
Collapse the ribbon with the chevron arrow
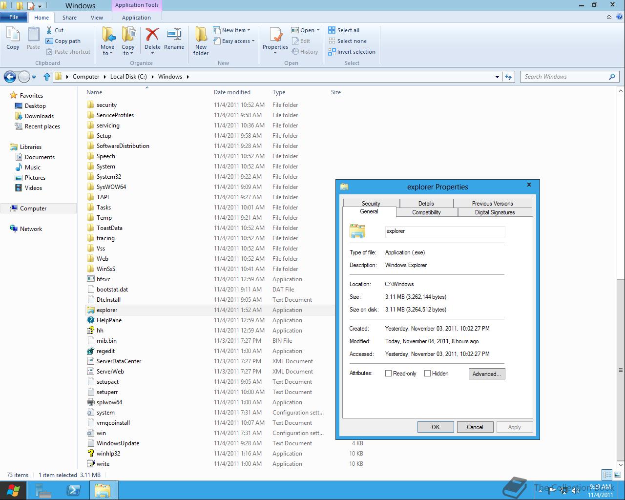click(609, 17)
